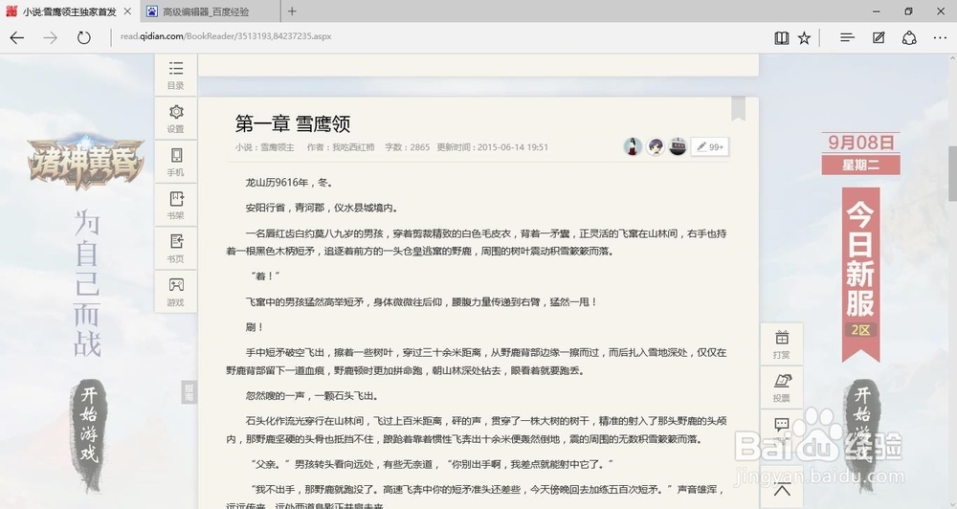Make a web note with pen icon
Image resolution: width=957 pixels, height=509 pixels.
(879, 38)
